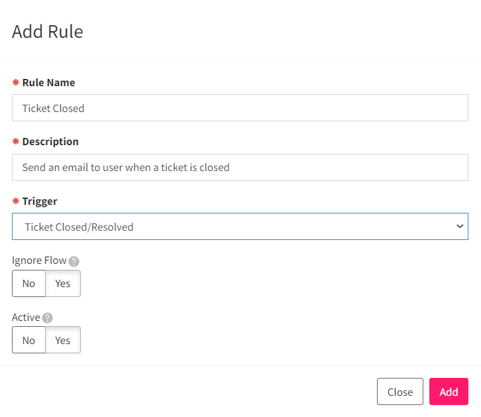This screenshot has height=417, width=481.
Task: Click the red asterisk beside Rule Name
Action: coord(16,82)
